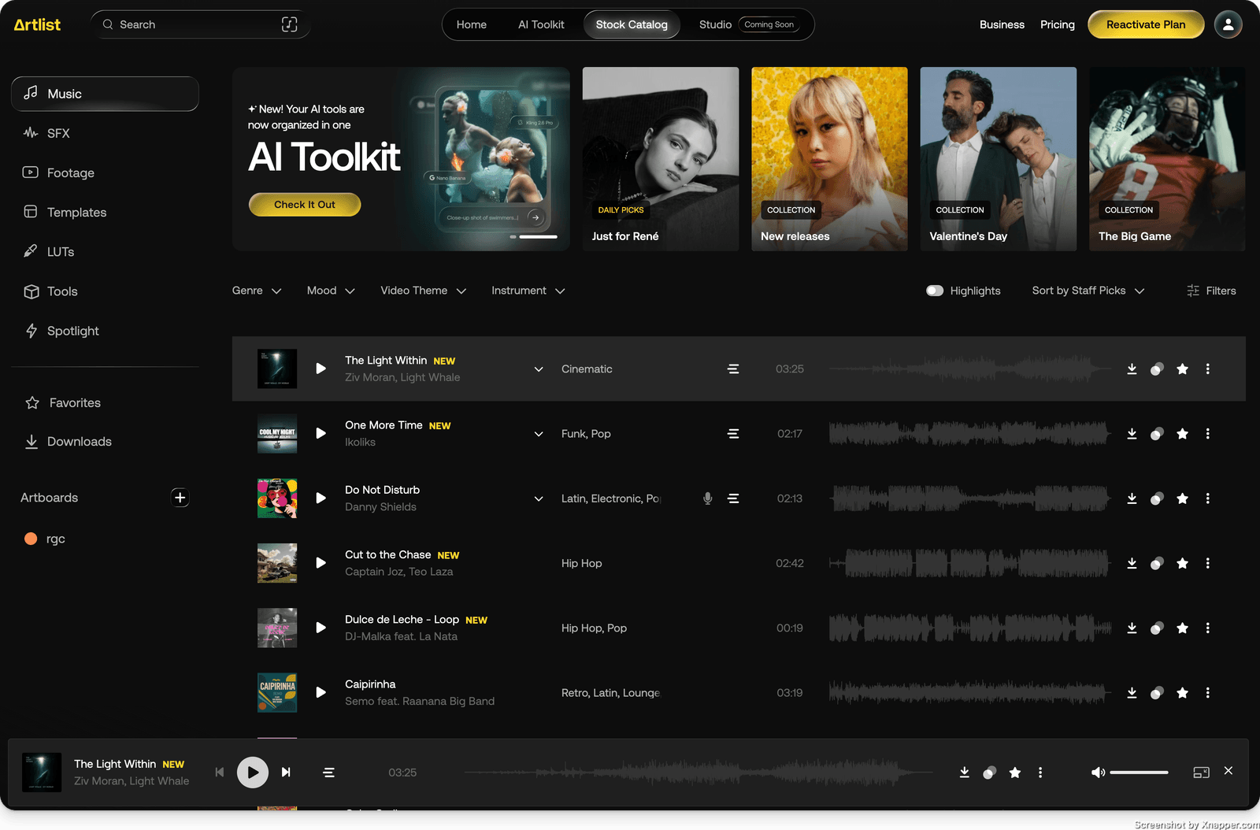
Task: Open mini player view icon
Action: point(1201,773)
